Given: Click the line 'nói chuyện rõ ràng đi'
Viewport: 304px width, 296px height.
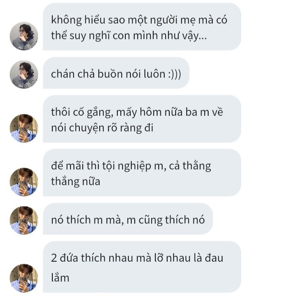Looking at the screenshot, I should [102, 128].
